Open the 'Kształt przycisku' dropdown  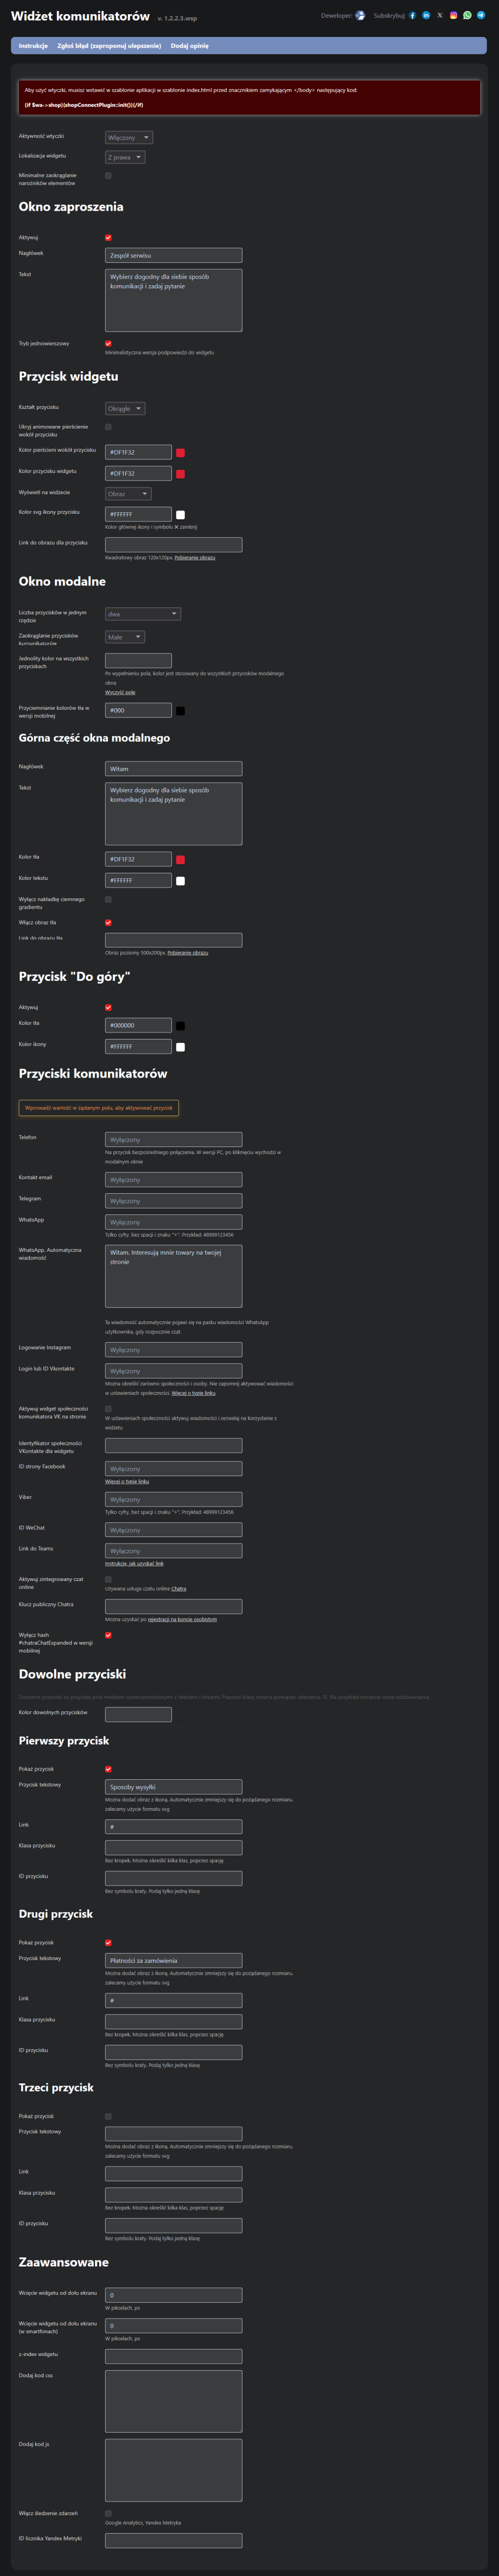tap(126, 408)
